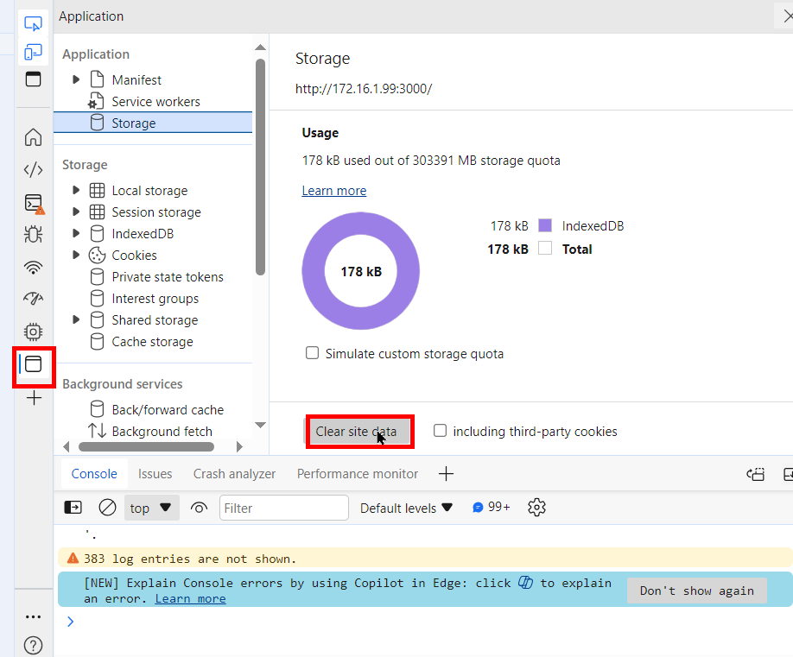Toggle device emulation icon
Image resolution: width=793 pixels, height=657 pixels.
point(33,52)
